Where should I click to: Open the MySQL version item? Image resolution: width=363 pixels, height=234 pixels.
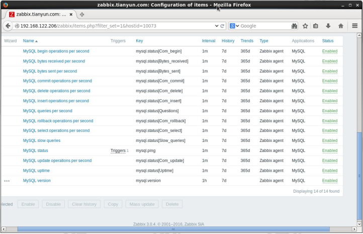(x=37, y=181)
